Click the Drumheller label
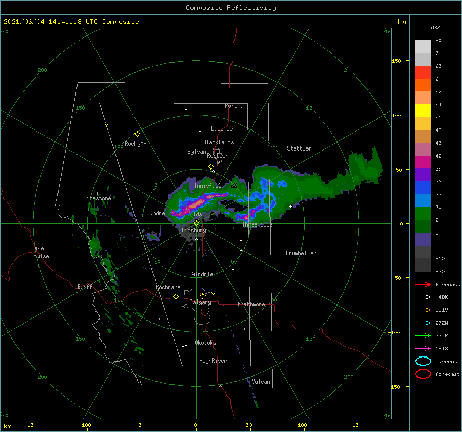The height and width of the screenshot is (432, 462). tap(301, 253)
